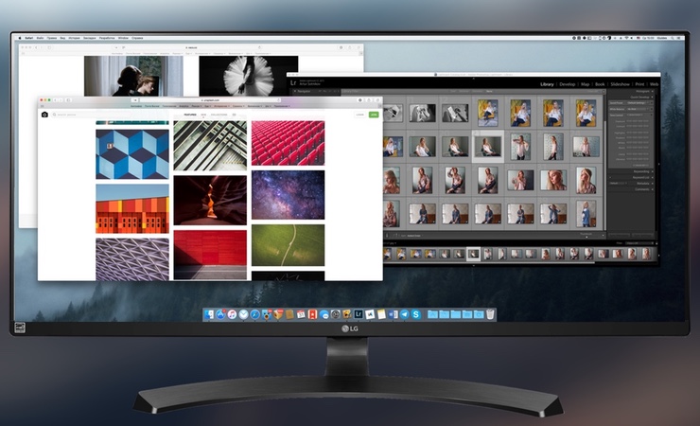Show sidebar in the Unsplash Safari window

click(x=68, y=100)
